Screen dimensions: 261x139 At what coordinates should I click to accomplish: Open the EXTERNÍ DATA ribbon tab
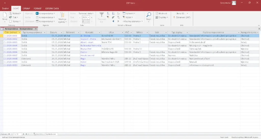tap(52, 8)
